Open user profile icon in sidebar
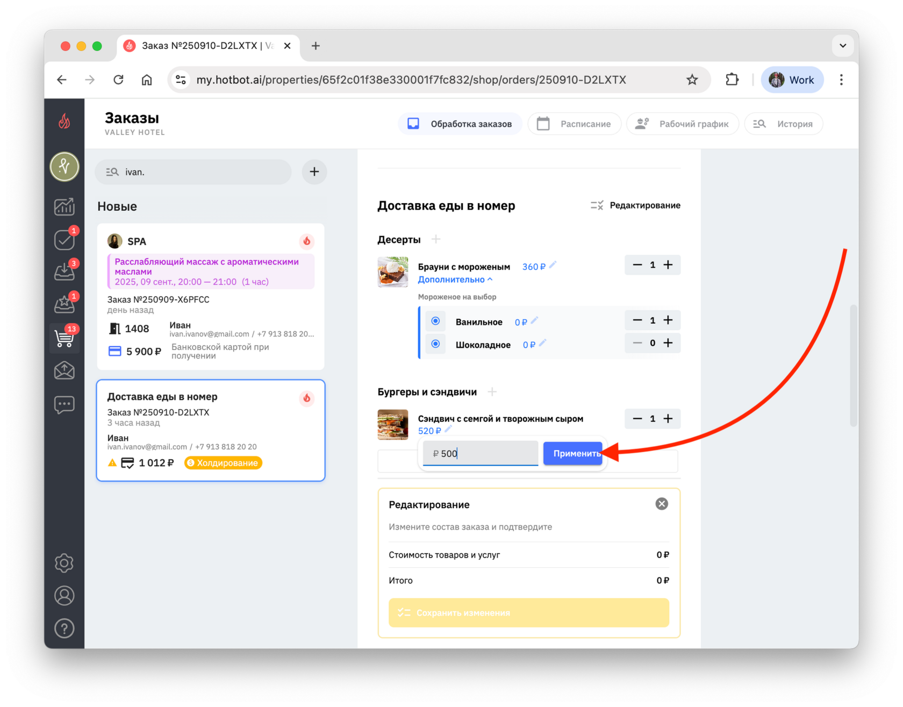This screenshot has width=903, height=707. point(64,596)
